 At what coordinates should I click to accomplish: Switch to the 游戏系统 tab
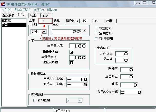coord(8,15)
